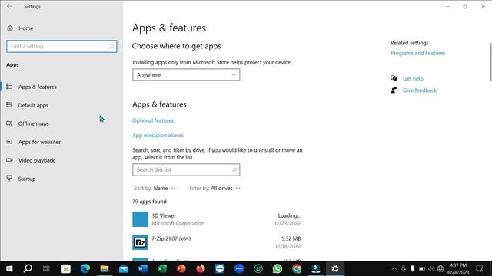Click the Get help link

tap(413, 78)
